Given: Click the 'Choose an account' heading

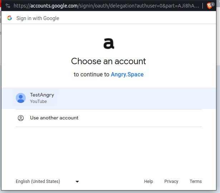Looking at the screenshot, I should point(108,61).
